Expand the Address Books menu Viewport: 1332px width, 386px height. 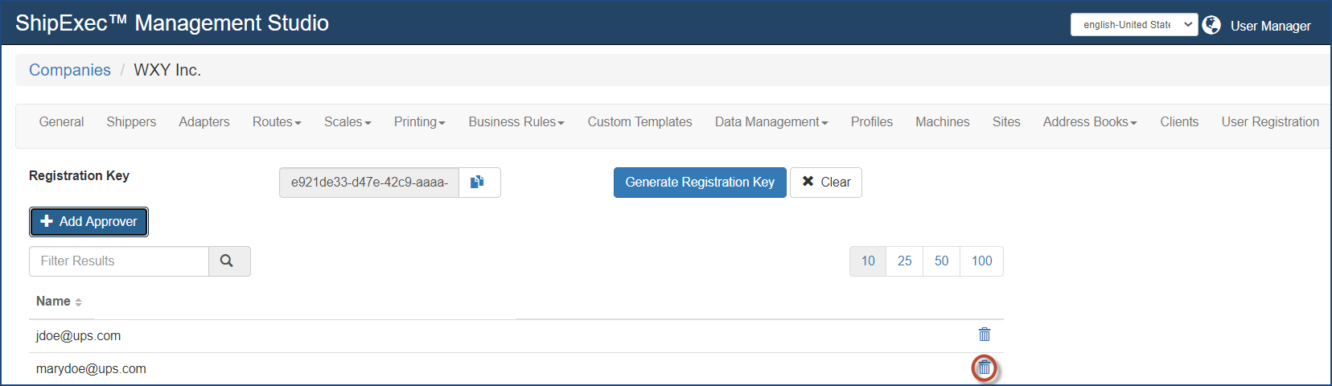(1090, 122)
